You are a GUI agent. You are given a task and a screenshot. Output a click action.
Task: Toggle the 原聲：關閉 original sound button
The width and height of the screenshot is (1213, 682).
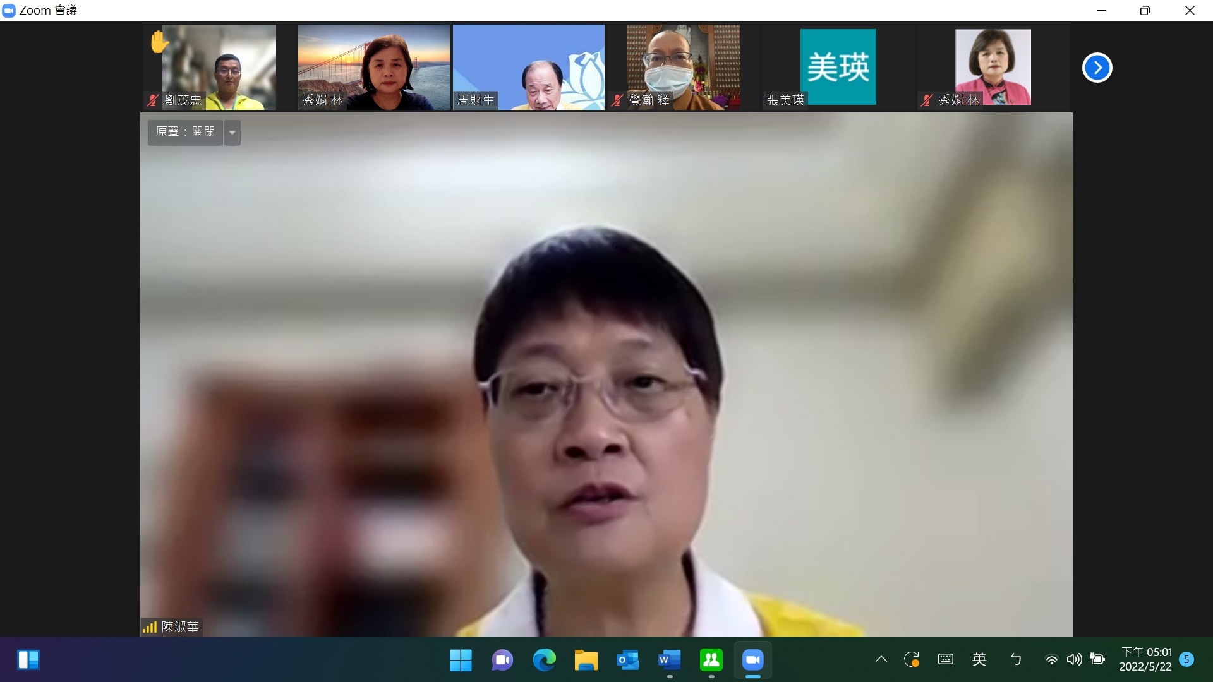[185, 132]
